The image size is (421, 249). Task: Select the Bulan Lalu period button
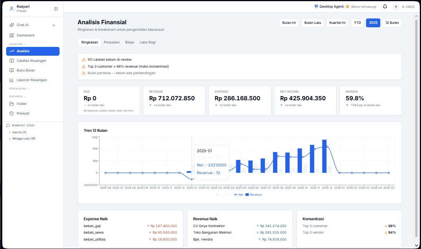tap(313, 23)
